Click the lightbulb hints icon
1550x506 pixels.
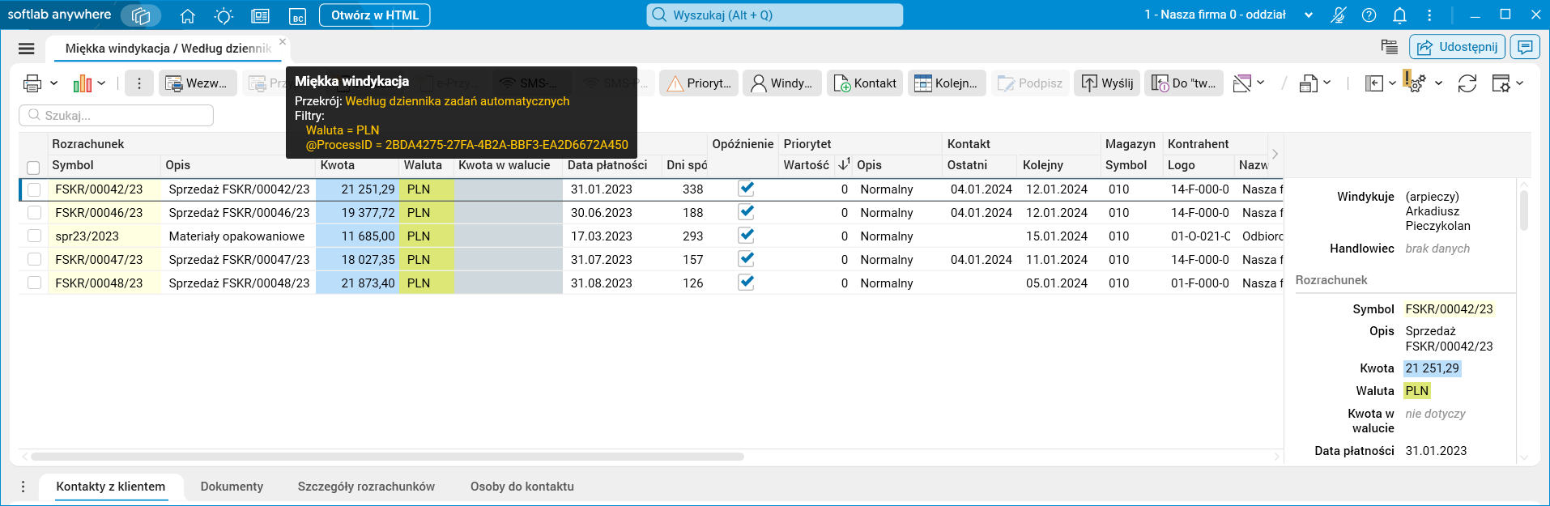tap(224, 15)
